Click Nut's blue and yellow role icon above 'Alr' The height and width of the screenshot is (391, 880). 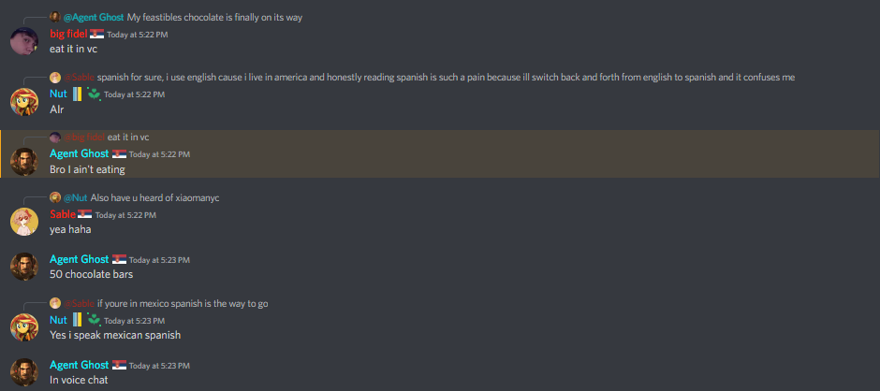[x=77, y=94]
